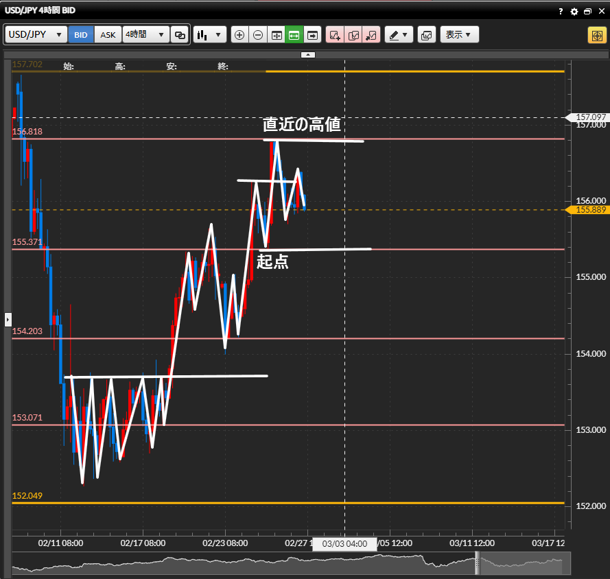Click the add new chart icon
The width and height of the screenshot is (610, 579).
[x=335, y=35]
